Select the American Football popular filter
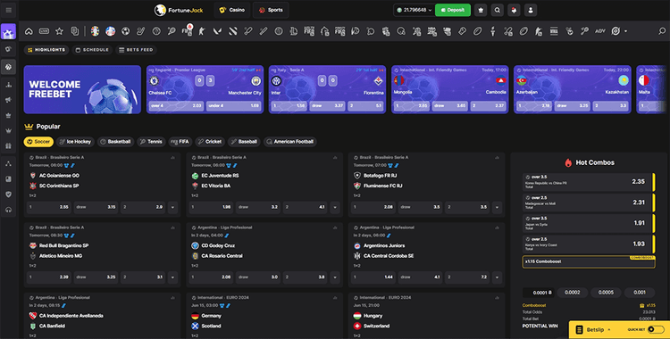 [x=290, y=142]
